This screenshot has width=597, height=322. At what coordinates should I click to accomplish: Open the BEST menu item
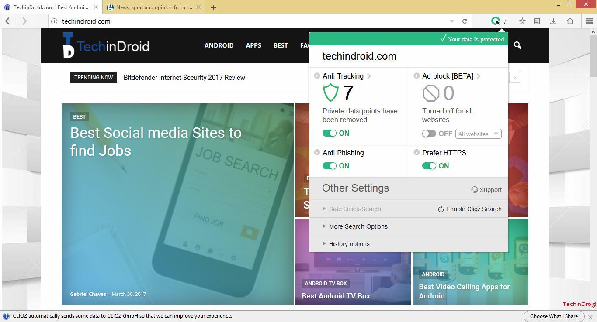[281, 45]
